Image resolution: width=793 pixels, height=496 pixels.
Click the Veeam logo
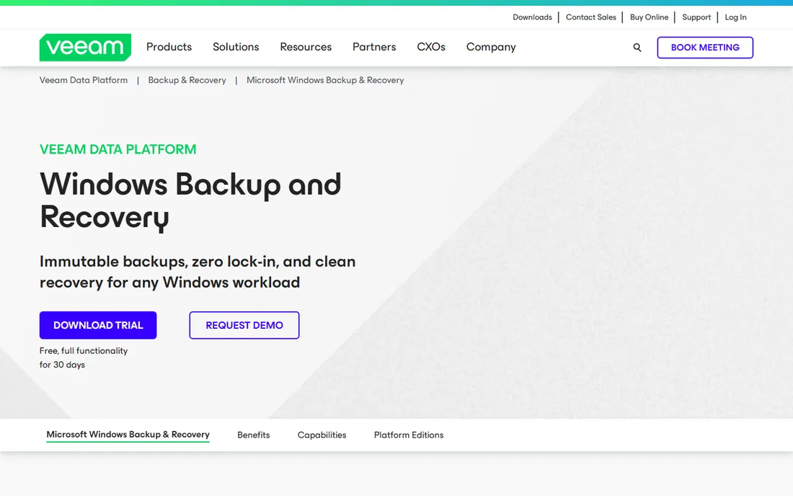[x=85, y=47]
